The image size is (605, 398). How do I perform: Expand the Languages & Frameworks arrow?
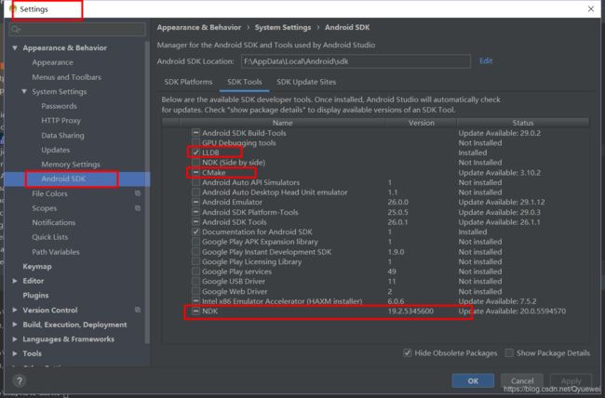[15, 339]
